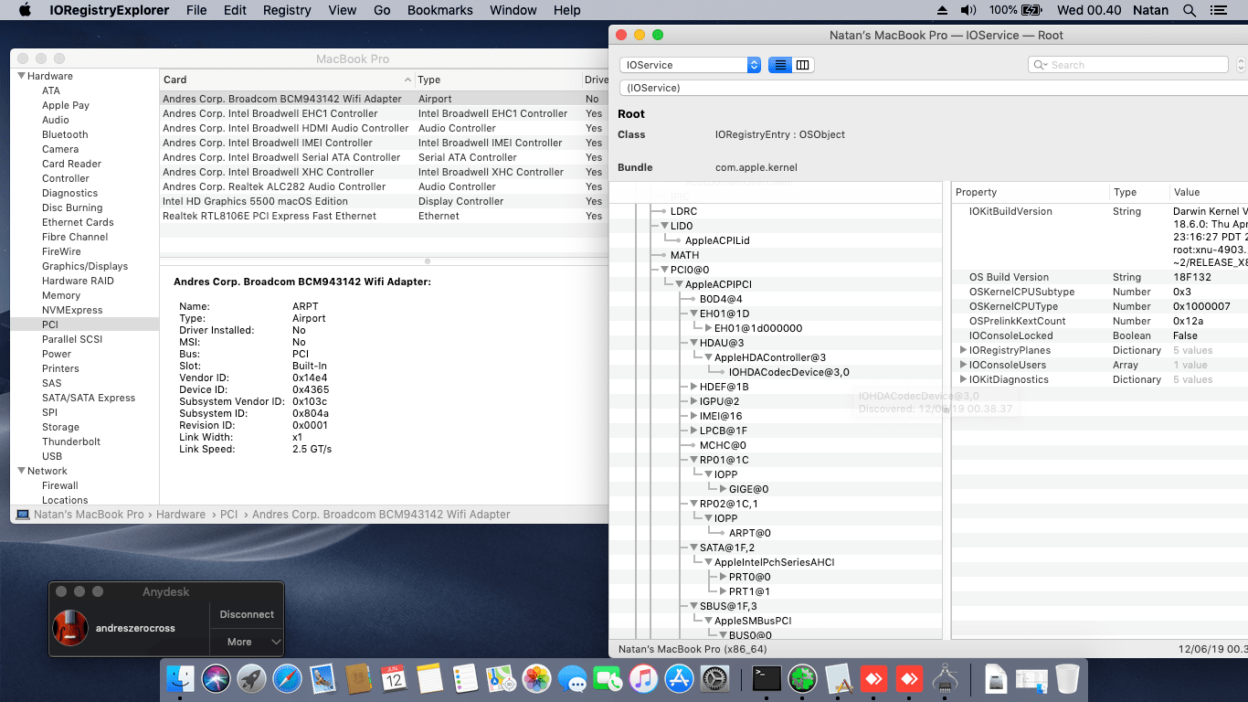The height and width of the screenshot is (702, 1248).
Task: Open battery status in menu bar
Action: pyautogui.click(x=1016, y=10)
